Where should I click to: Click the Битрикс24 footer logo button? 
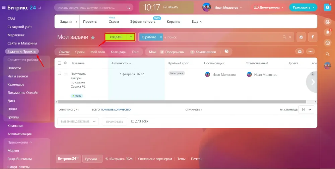click(x=68, y=159)
